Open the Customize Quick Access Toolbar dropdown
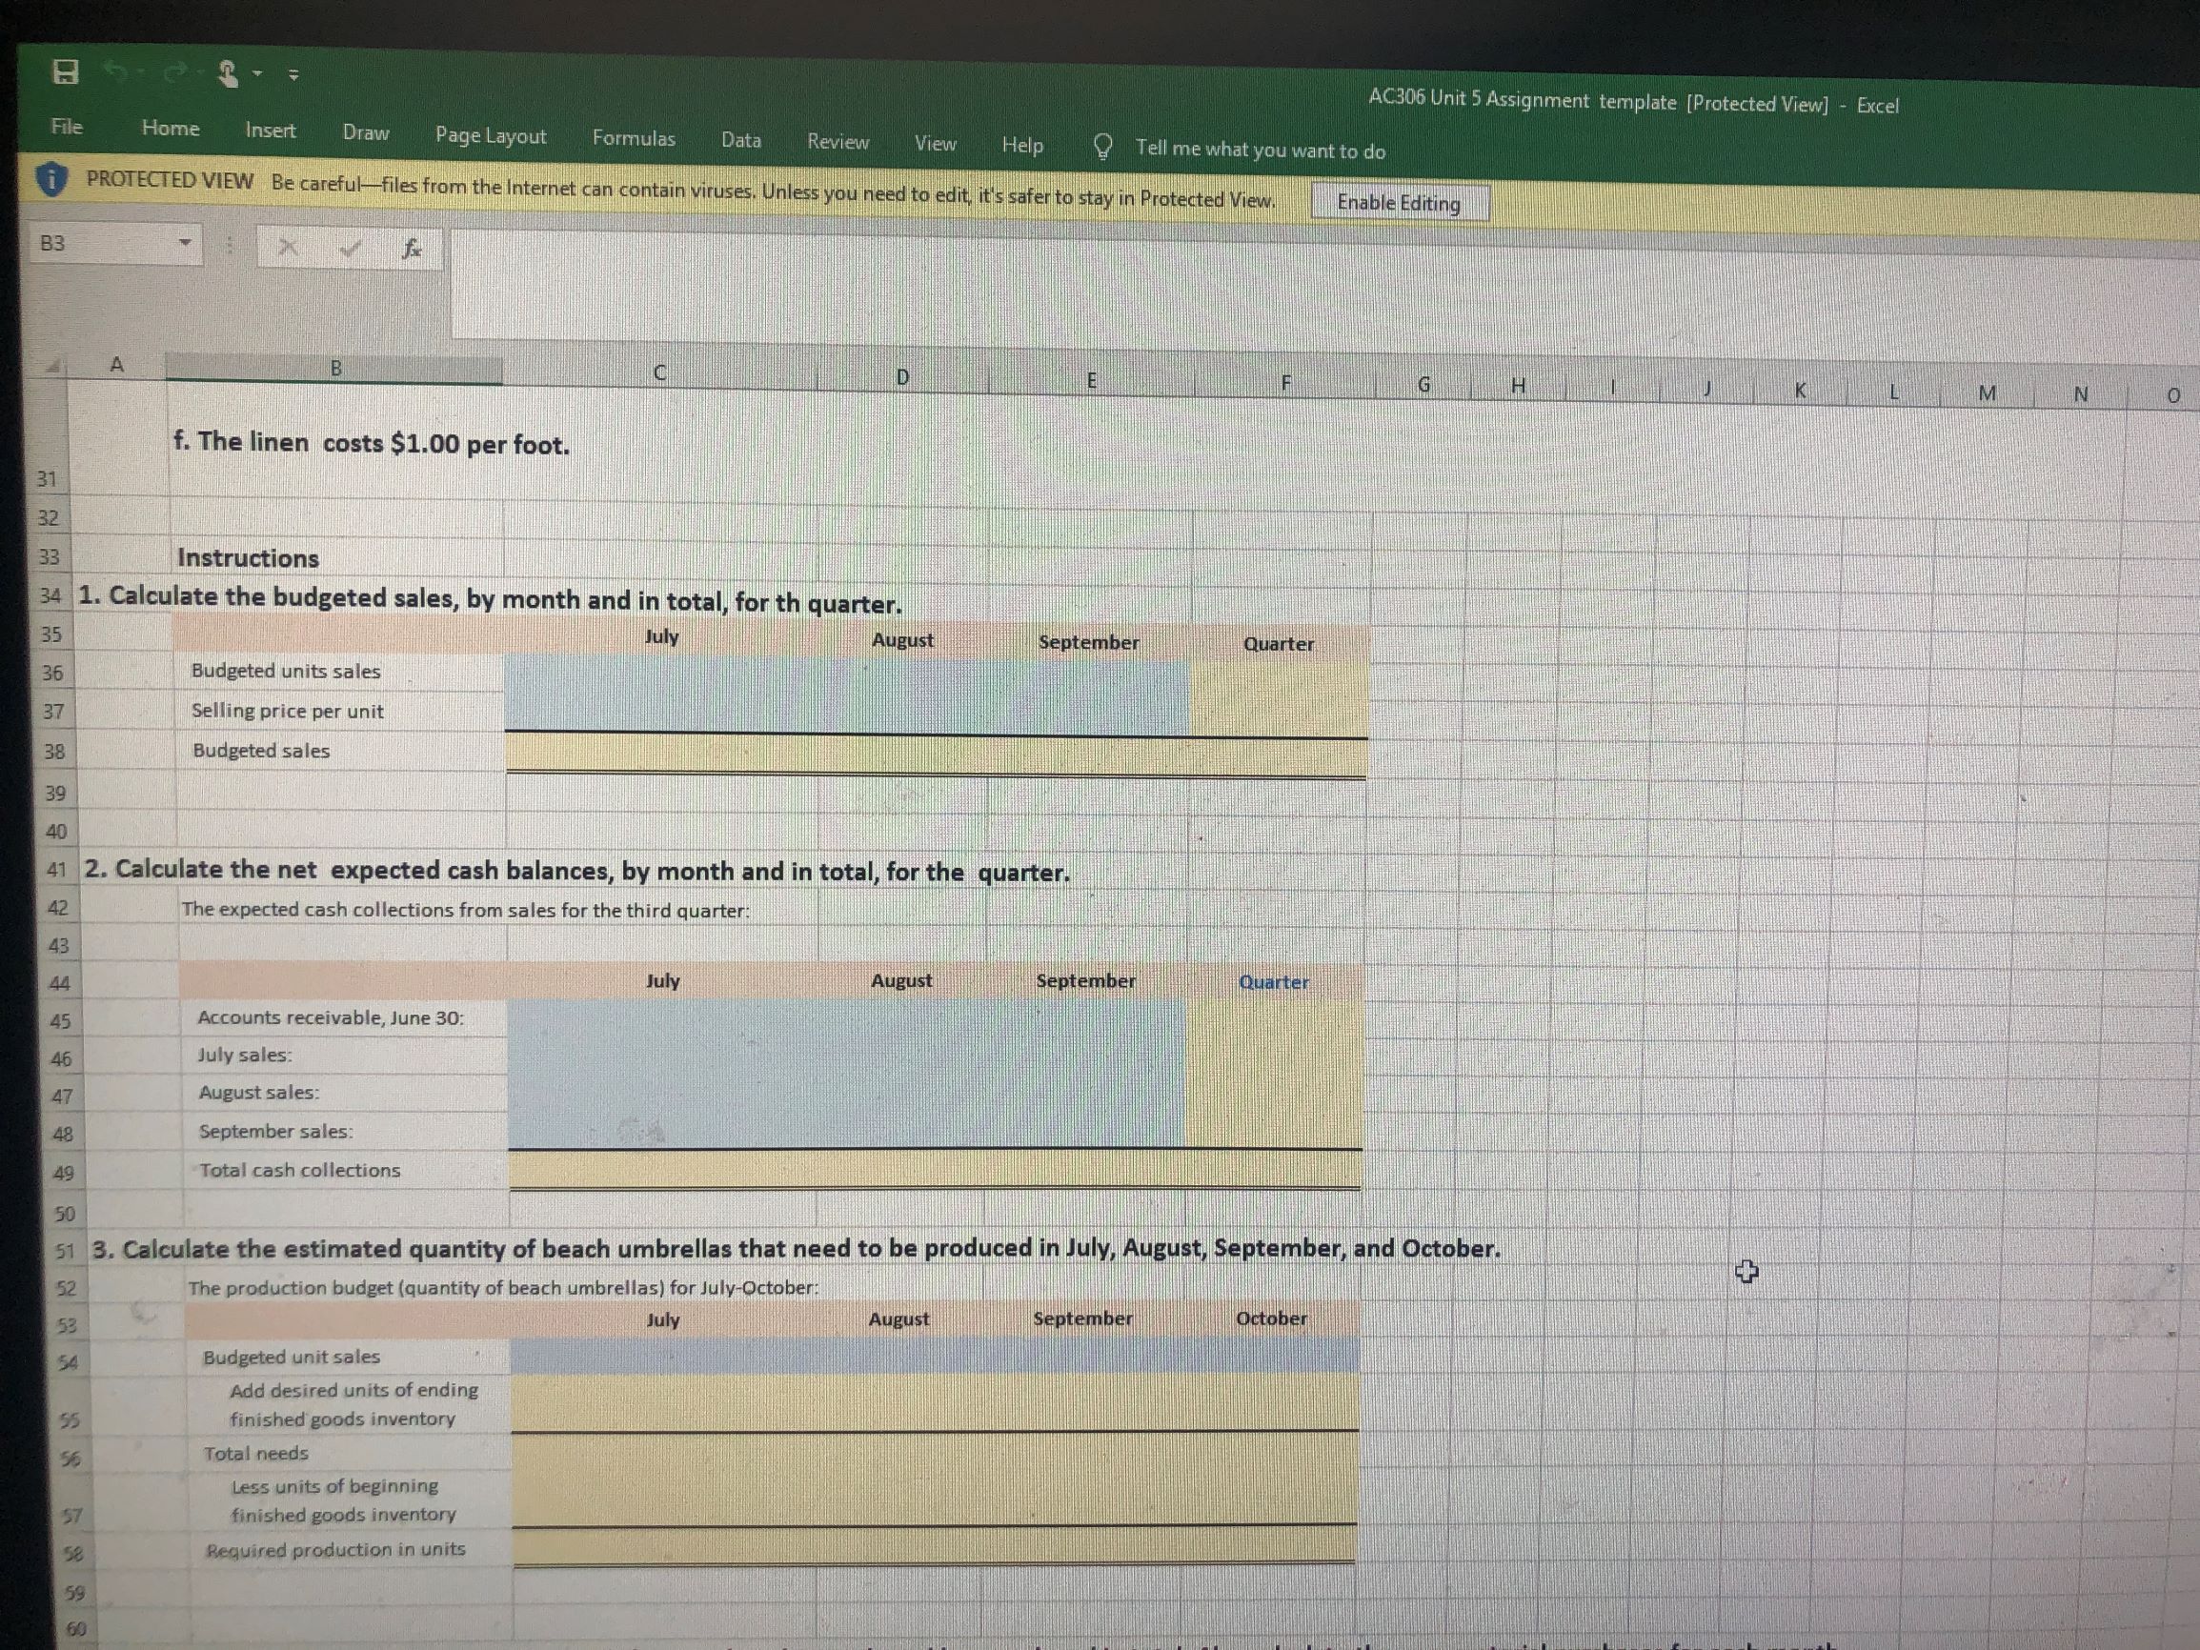The image size is (2200, 1650). [x=256, y=71]
